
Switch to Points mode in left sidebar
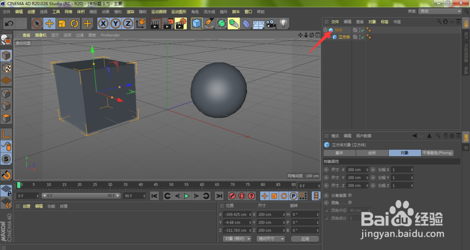[6, 93]
